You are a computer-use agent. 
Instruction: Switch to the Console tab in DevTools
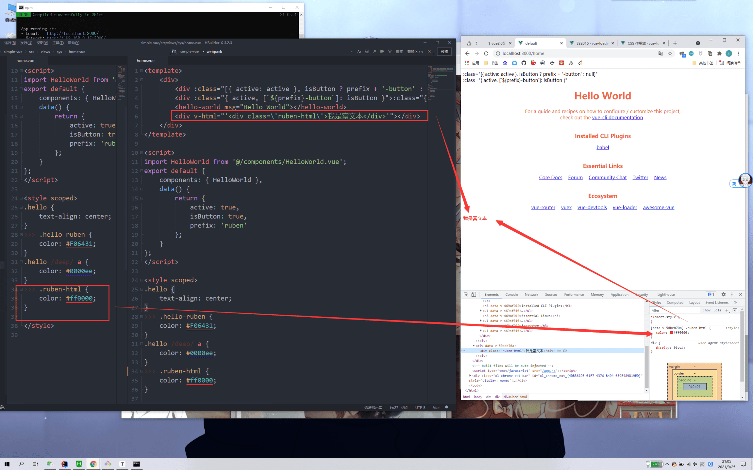(511, 294)
